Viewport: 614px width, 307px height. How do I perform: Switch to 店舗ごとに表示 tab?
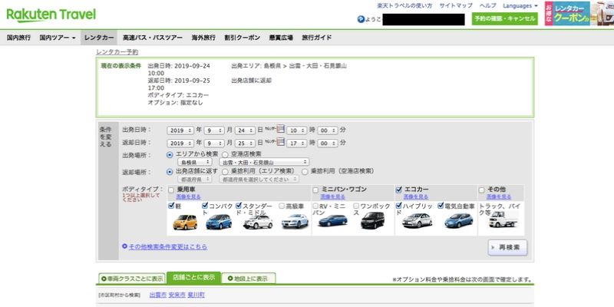194,277
